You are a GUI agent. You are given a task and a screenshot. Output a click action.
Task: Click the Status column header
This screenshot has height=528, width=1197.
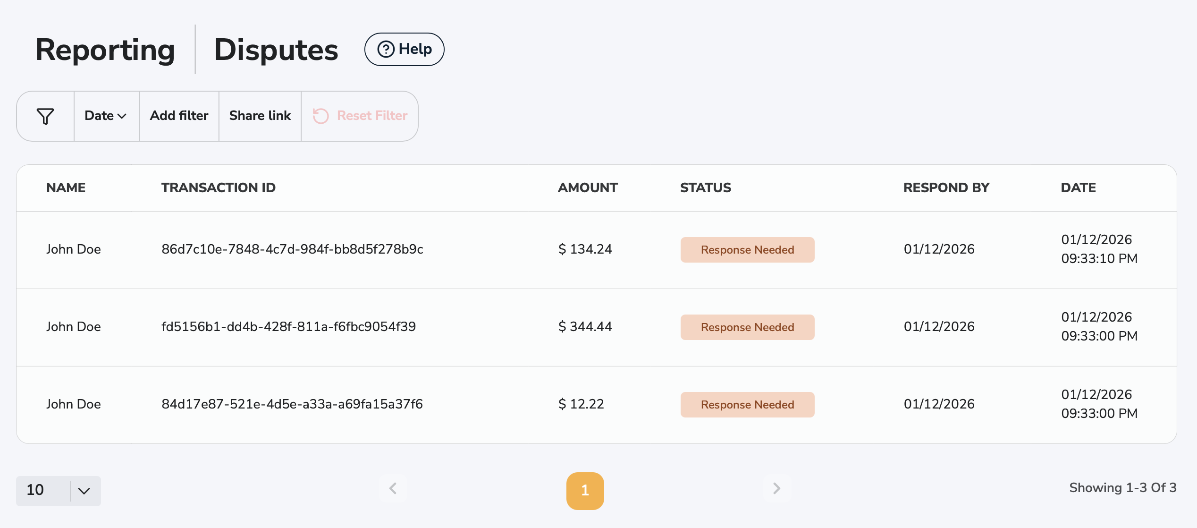click(x=705, y=188)
